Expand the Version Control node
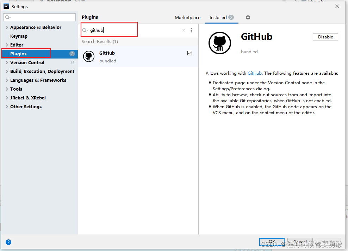The image size is (348, 251). pos(7,63)
